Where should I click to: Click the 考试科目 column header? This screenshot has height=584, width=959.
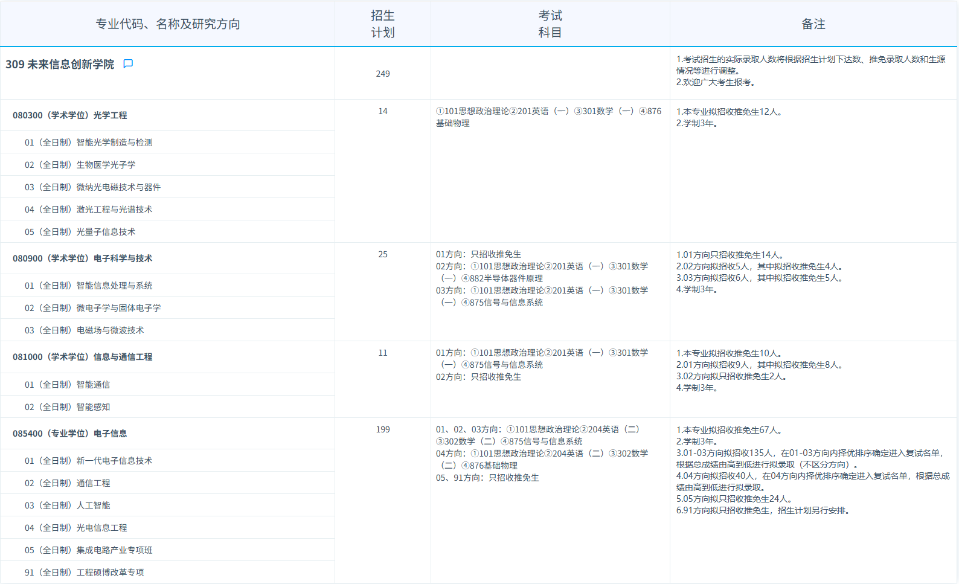(x=550, y=24)
